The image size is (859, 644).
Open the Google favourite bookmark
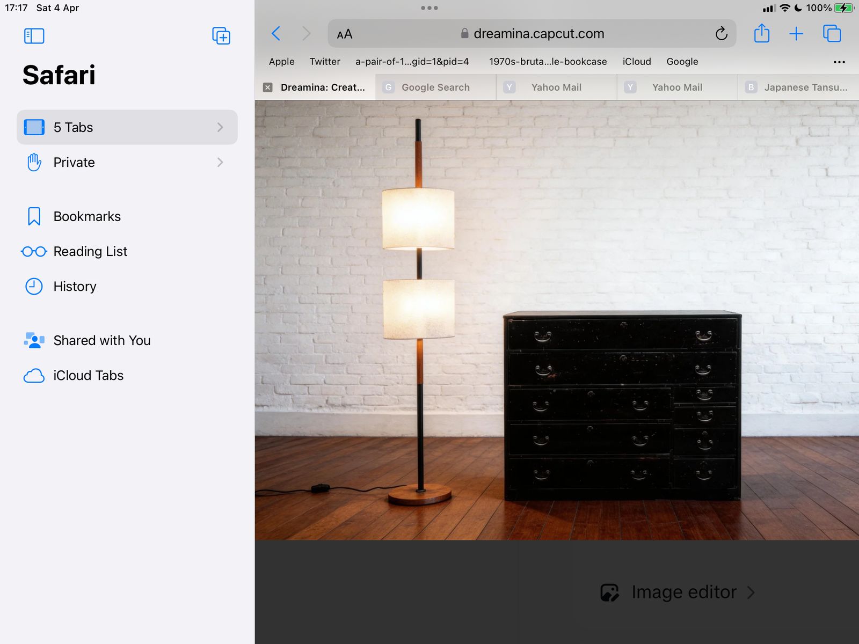(x=682, y=62)
